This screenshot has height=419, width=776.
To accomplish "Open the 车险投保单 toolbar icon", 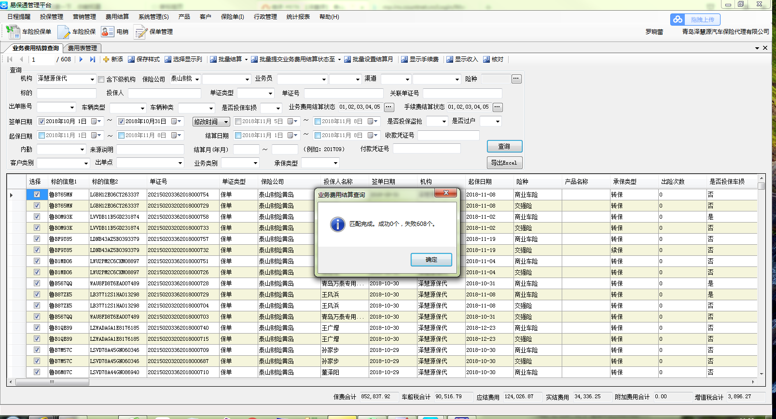I will click(x=13, y=32).
